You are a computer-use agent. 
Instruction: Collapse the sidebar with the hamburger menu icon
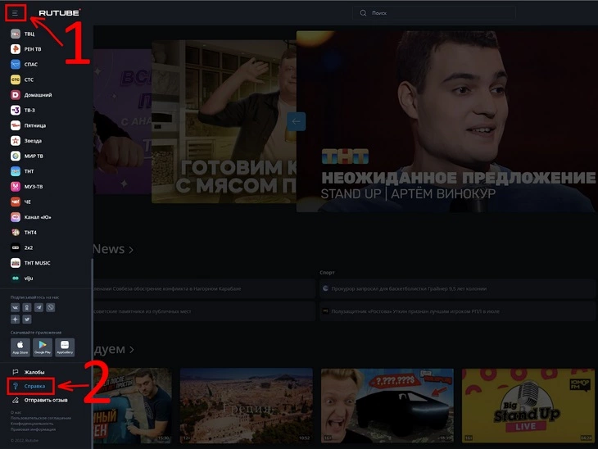15,13
